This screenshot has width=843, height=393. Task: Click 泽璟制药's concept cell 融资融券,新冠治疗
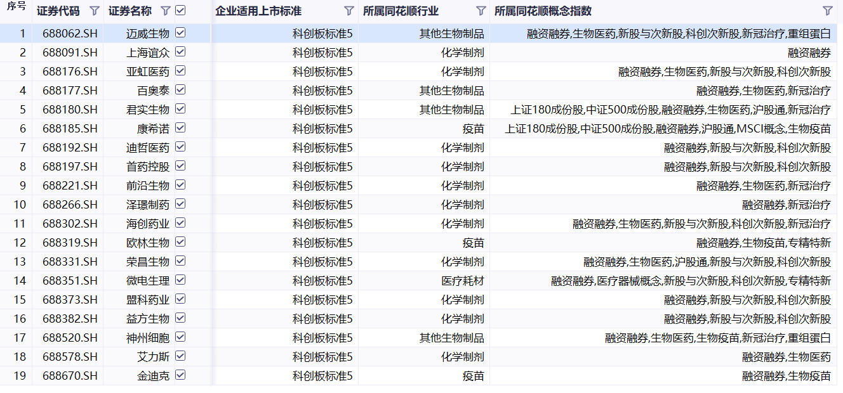(787, 205)
